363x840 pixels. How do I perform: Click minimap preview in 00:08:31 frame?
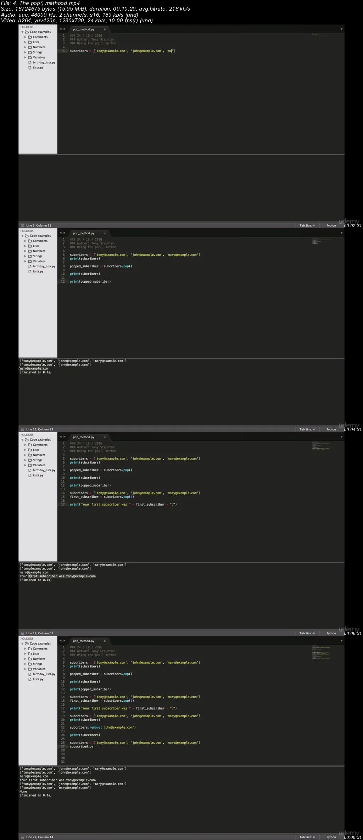click(x=321, y=653)
